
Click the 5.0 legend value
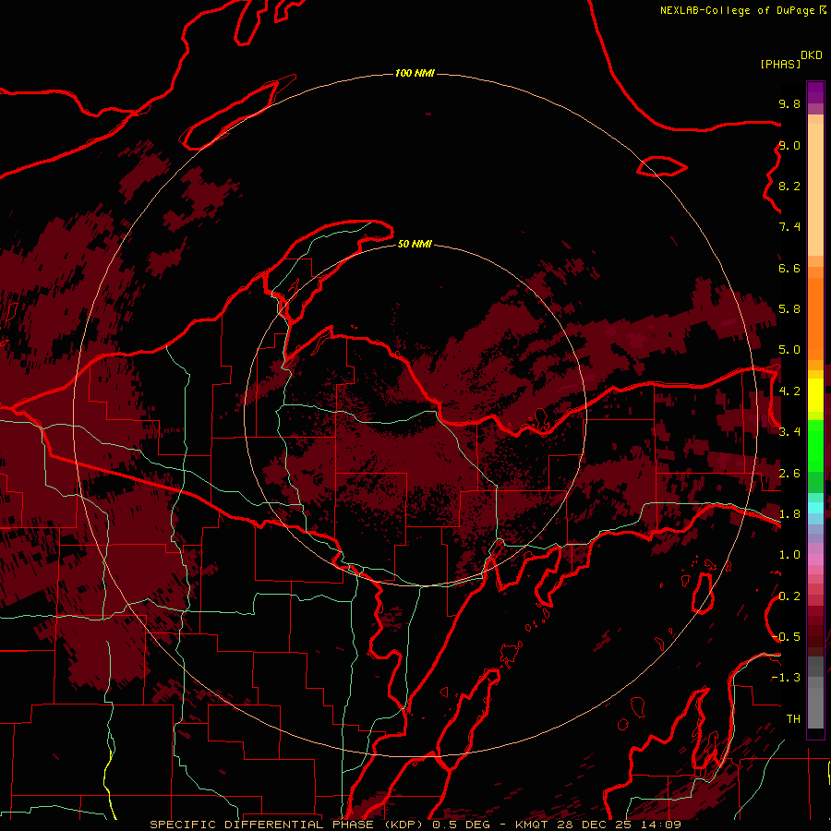[789, 350]
